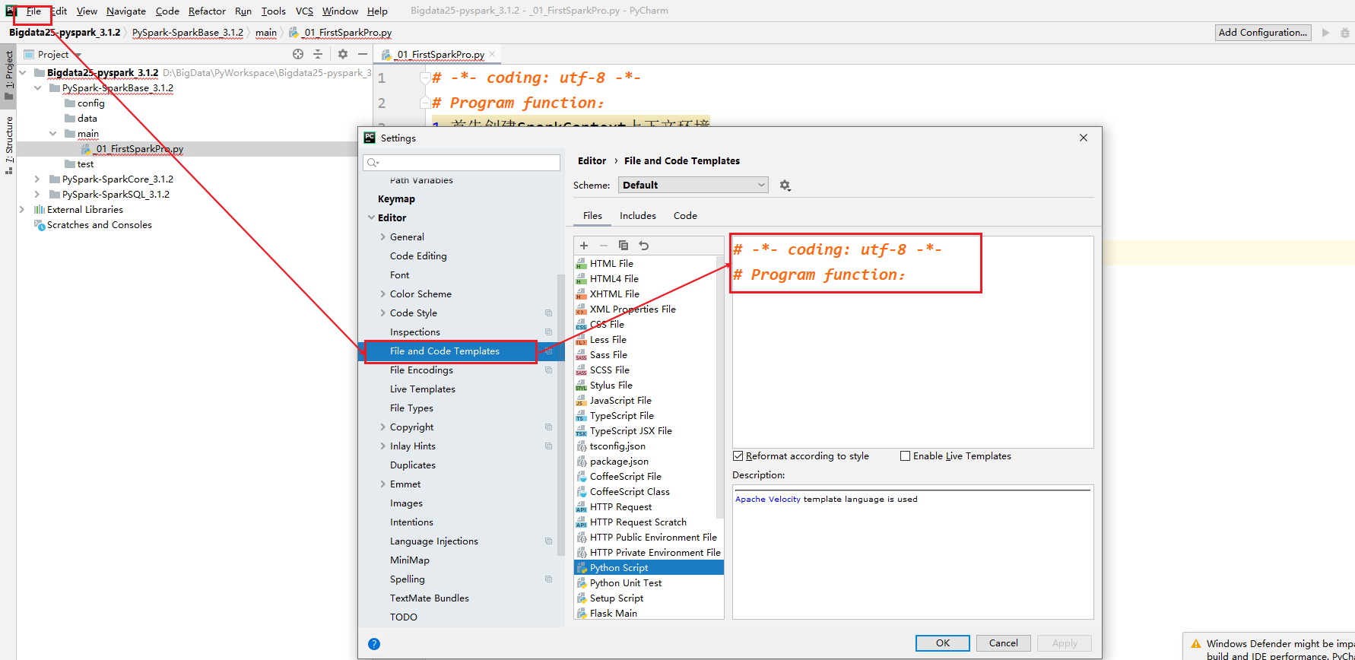Click in the template text editor area
This screenshot has width=1355, height=660.
pyautogui.click(x=912, y=342)
